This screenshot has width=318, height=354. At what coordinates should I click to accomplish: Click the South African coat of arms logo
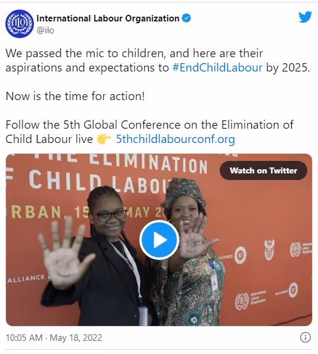(269, 250)
